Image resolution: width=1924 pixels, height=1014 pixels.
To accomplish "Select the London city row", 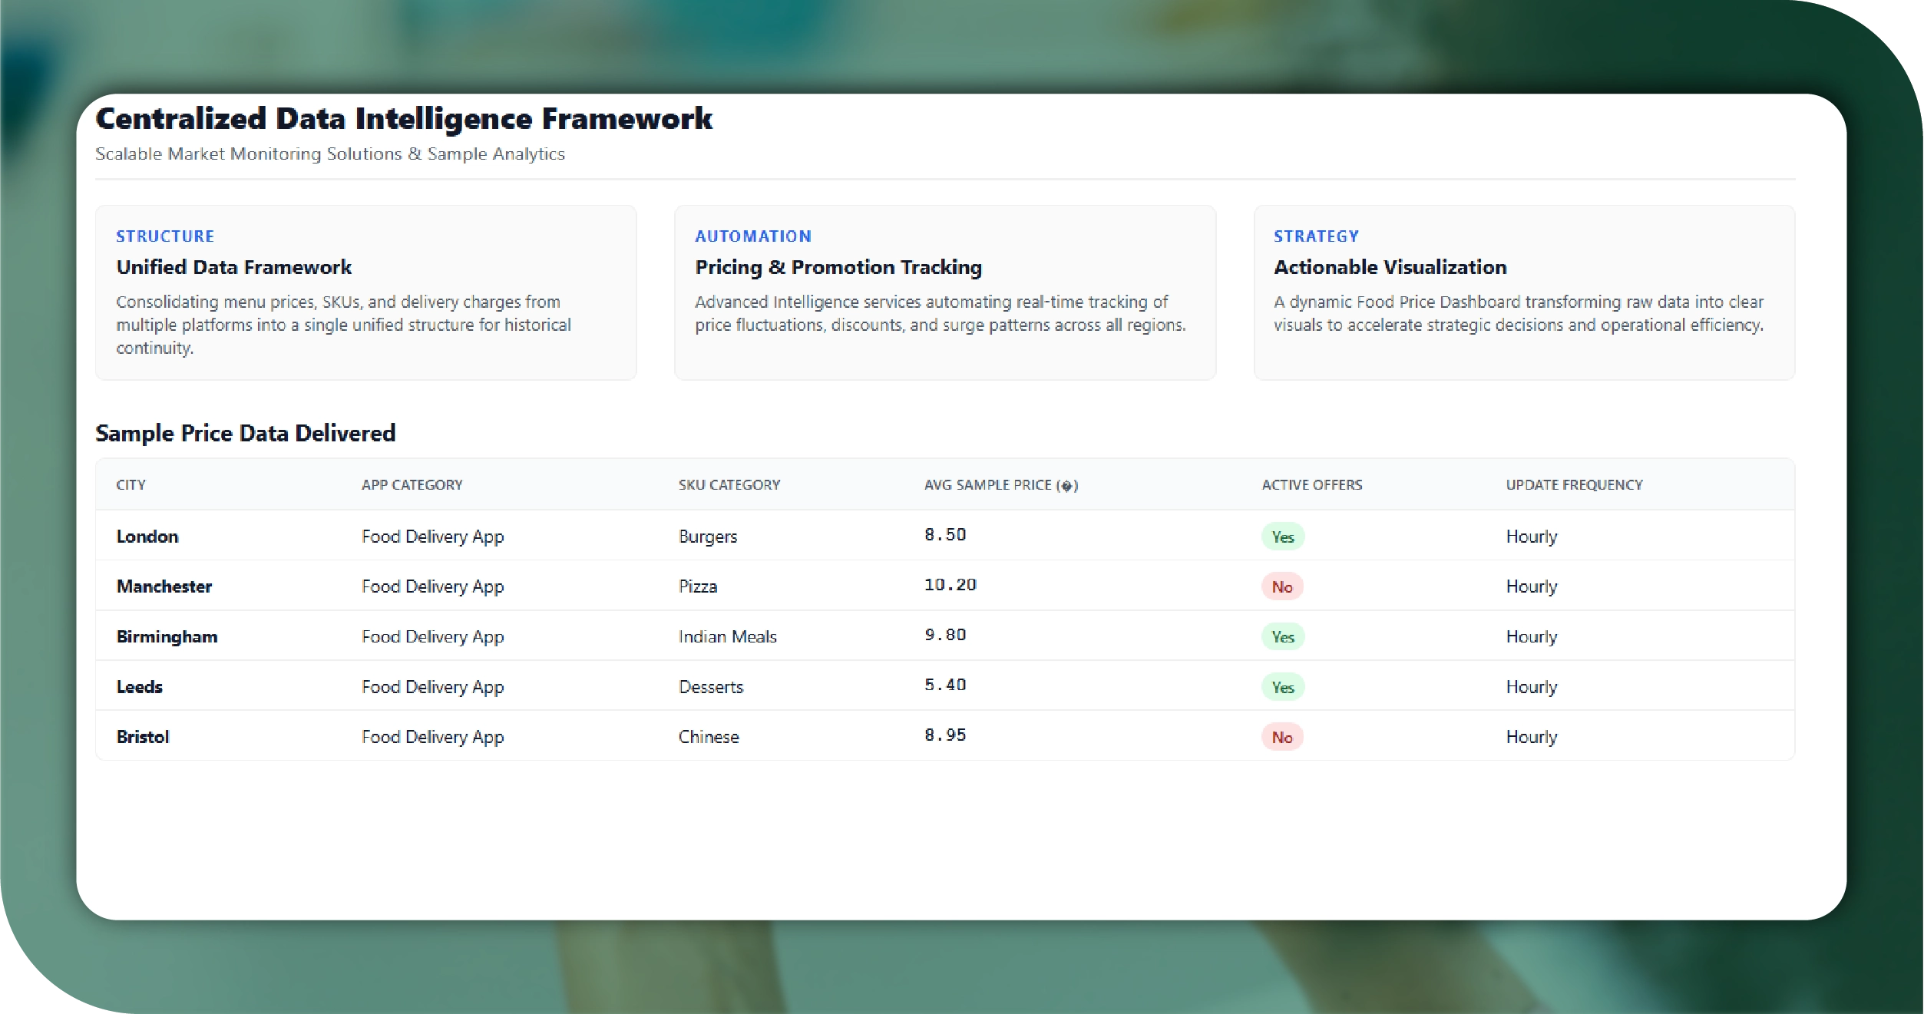I will coord(147,537).
